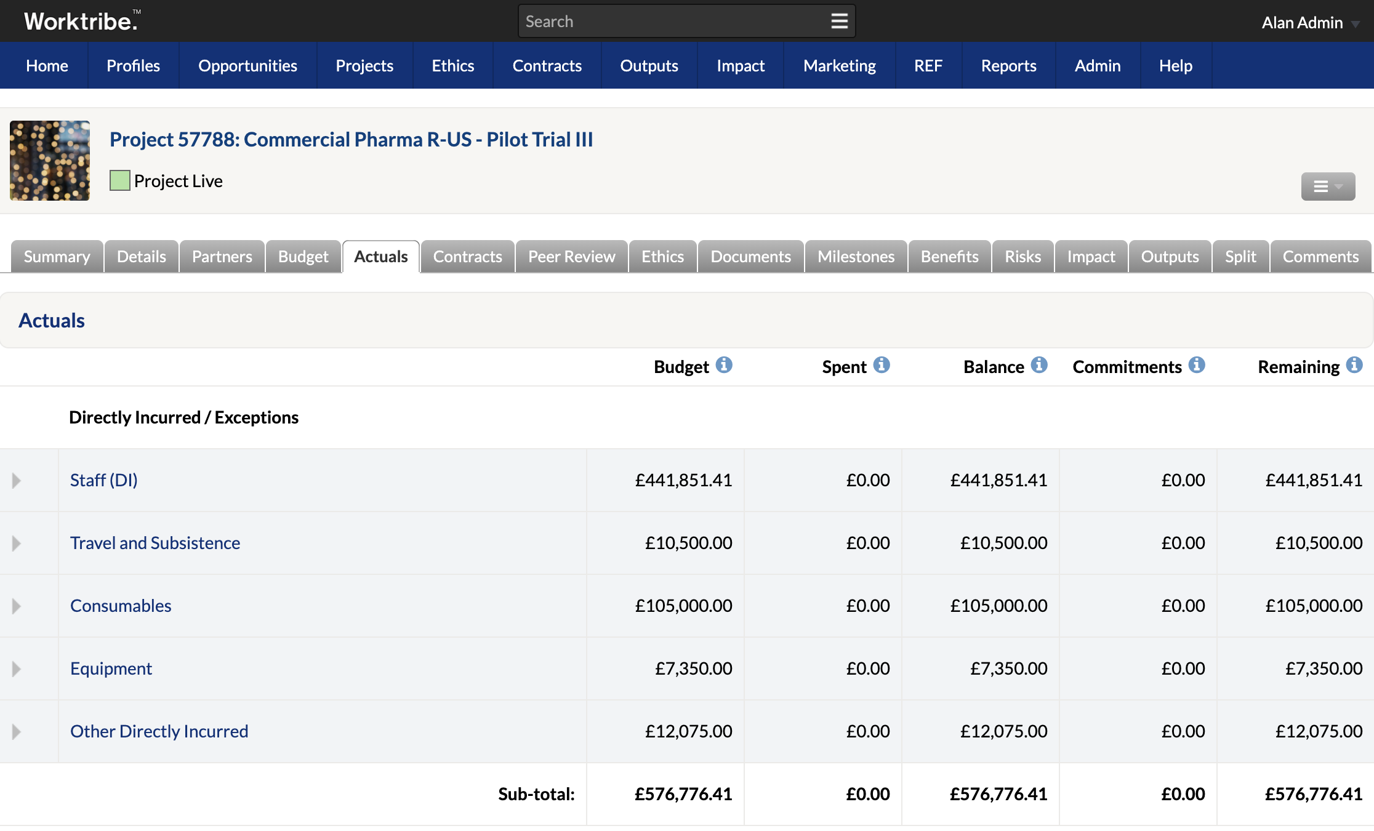The image size is (1374, 831).
Task: Open the Project 57788 title link
Action: click(351, 140)
